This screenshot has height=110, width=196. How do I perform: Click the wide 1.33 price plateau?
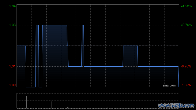click(55, 25)
